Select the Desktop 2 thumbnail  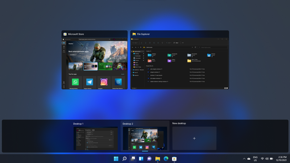pyautogui.click(x=145, y=138)
